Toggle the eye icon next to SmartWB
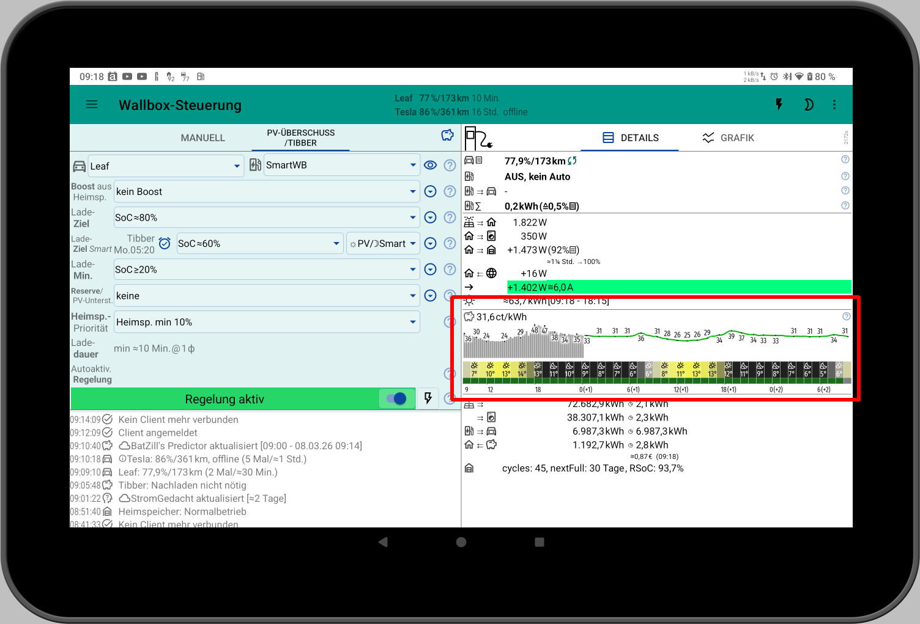The height and width of the screenshot is (624, 920). coord(431,164)
